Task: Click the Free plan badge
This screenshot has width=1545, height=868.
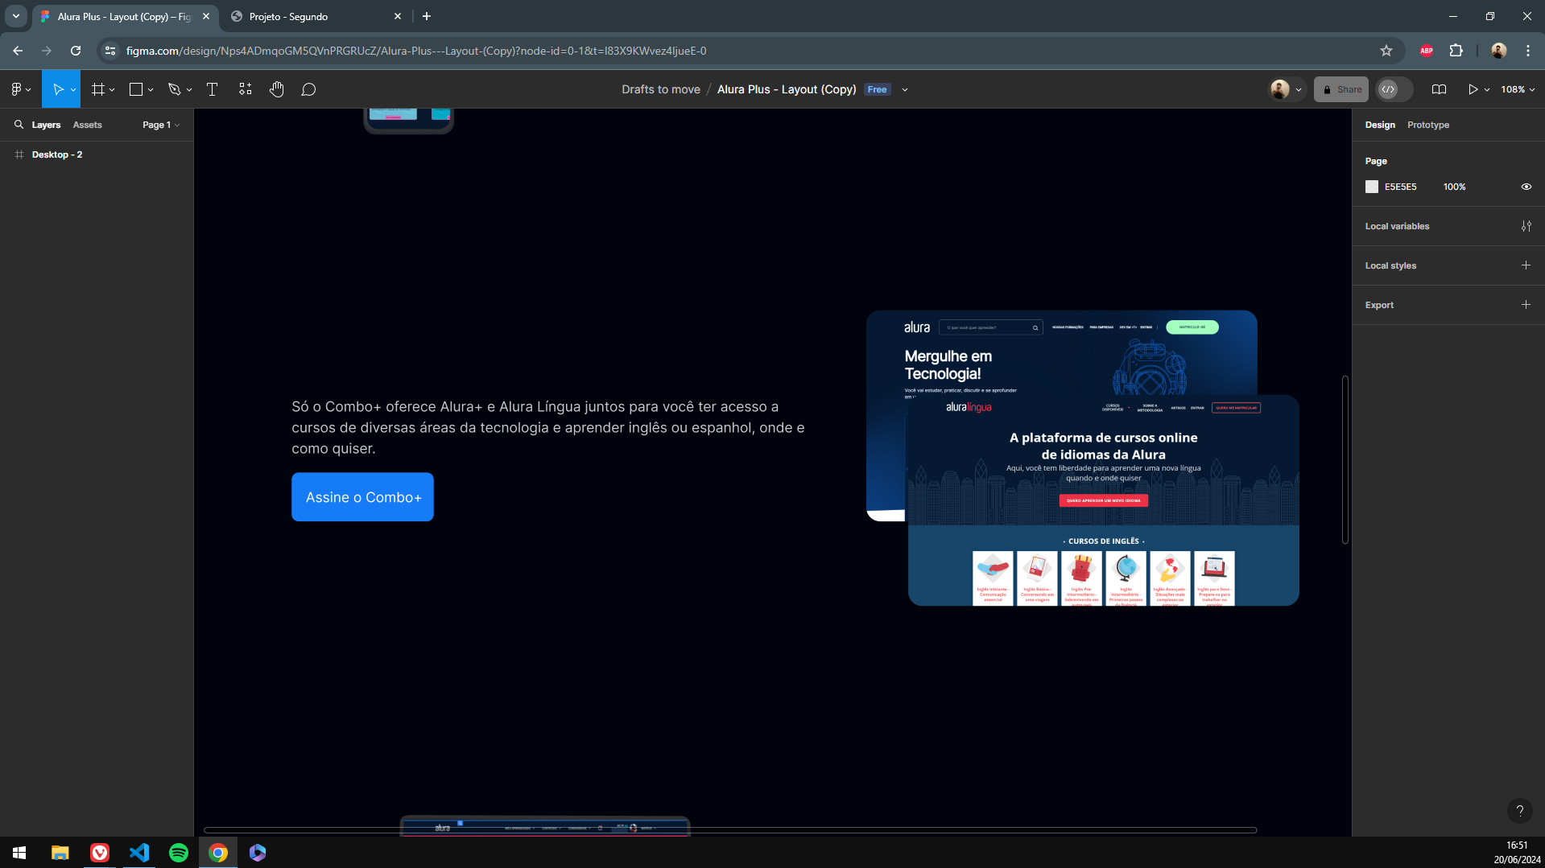Action: tap(877, 89)
